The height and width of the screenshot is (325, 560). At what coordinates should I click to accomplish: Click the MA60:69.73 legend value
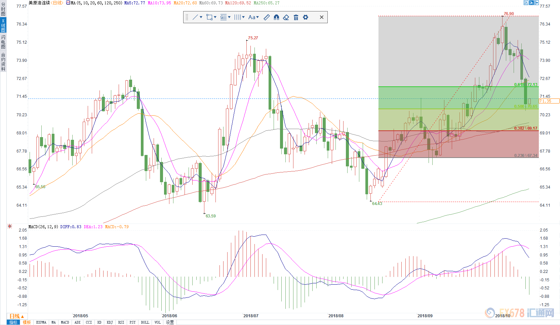pos(211,3)
